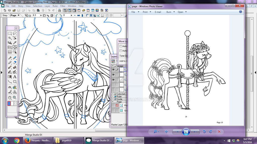Collapse the Image layer group
257x144 pixels.
[113, 66]
